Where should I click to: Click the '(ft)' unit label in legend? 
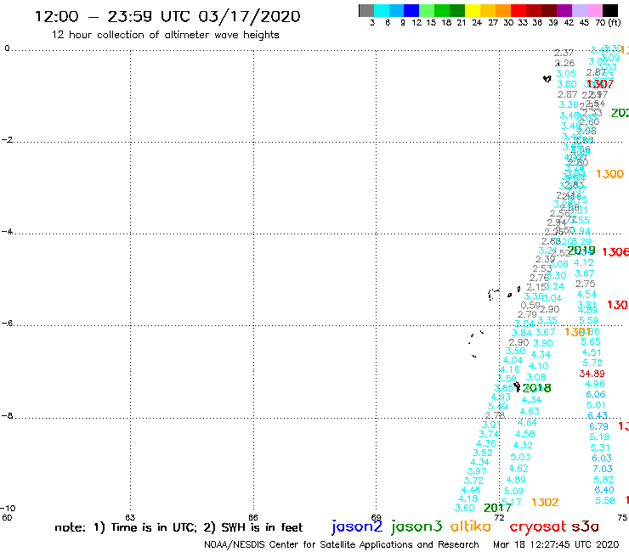point(615,22)
